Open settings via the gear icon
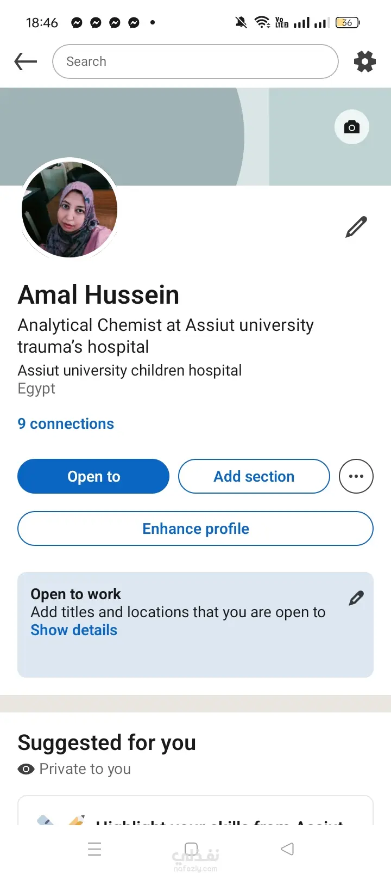The width and height of the screenshot is (391, 873). [365, 62]
